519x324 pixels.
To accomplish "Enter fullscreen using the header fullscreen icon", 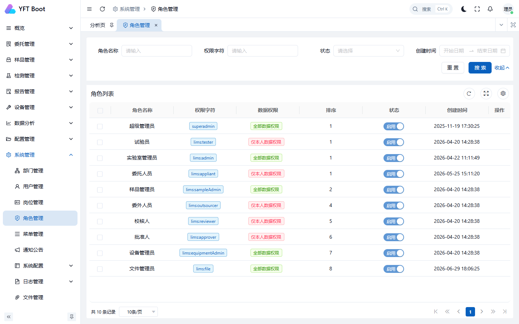I will 477,9.
